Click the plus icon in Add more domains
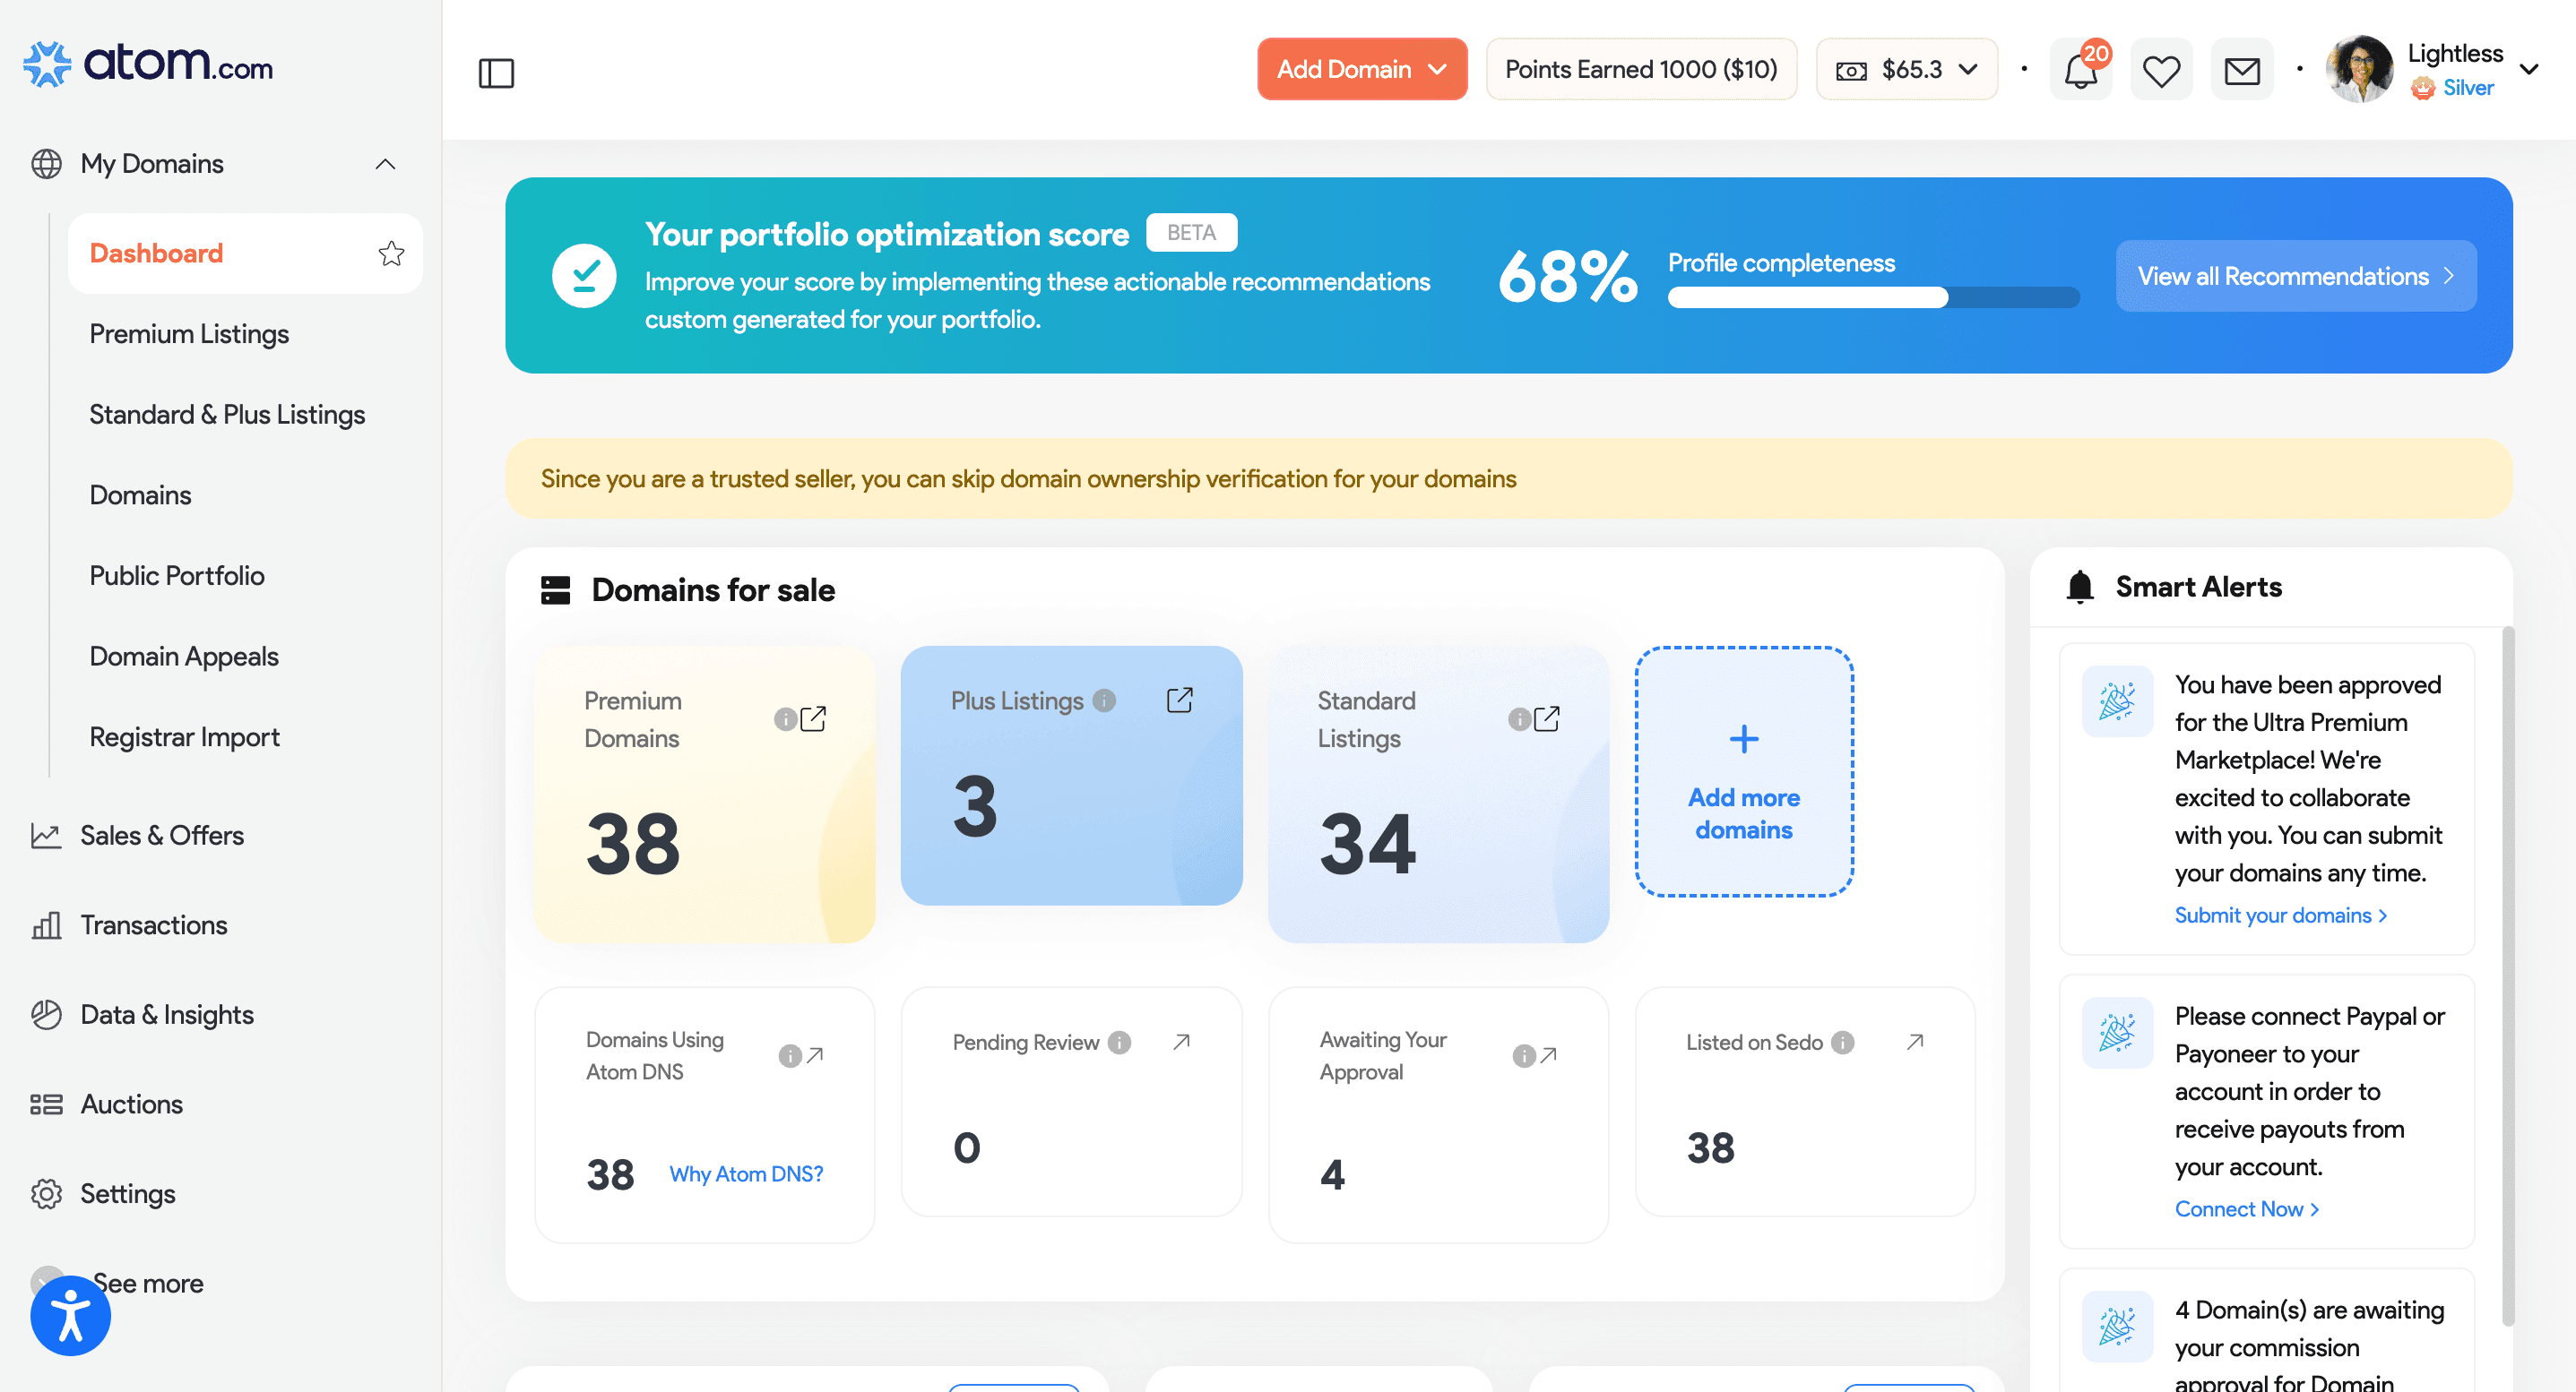 pos(1744,738)
